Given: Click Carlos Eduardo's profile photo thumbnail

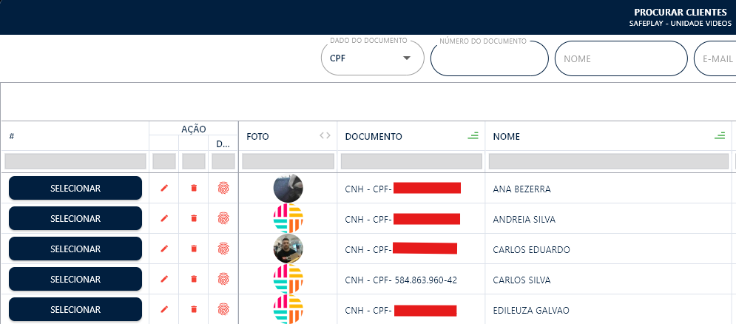Looking at the screenshot, I should 288,249.
